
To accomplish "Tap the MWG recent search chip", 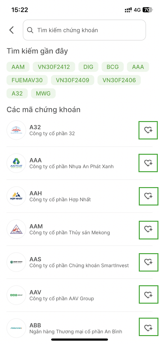I will pyautogui.click(x=43, y=94).
